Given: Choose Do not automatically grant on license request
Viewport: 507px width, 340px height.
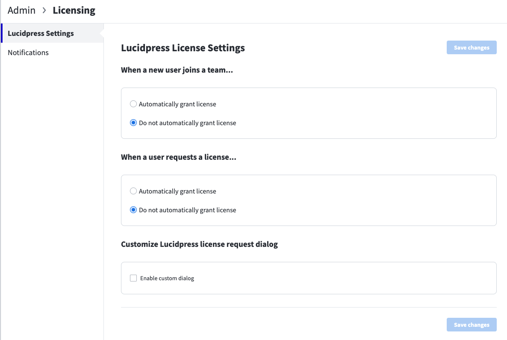Looking at the screenshot, I should click(133, 210).
